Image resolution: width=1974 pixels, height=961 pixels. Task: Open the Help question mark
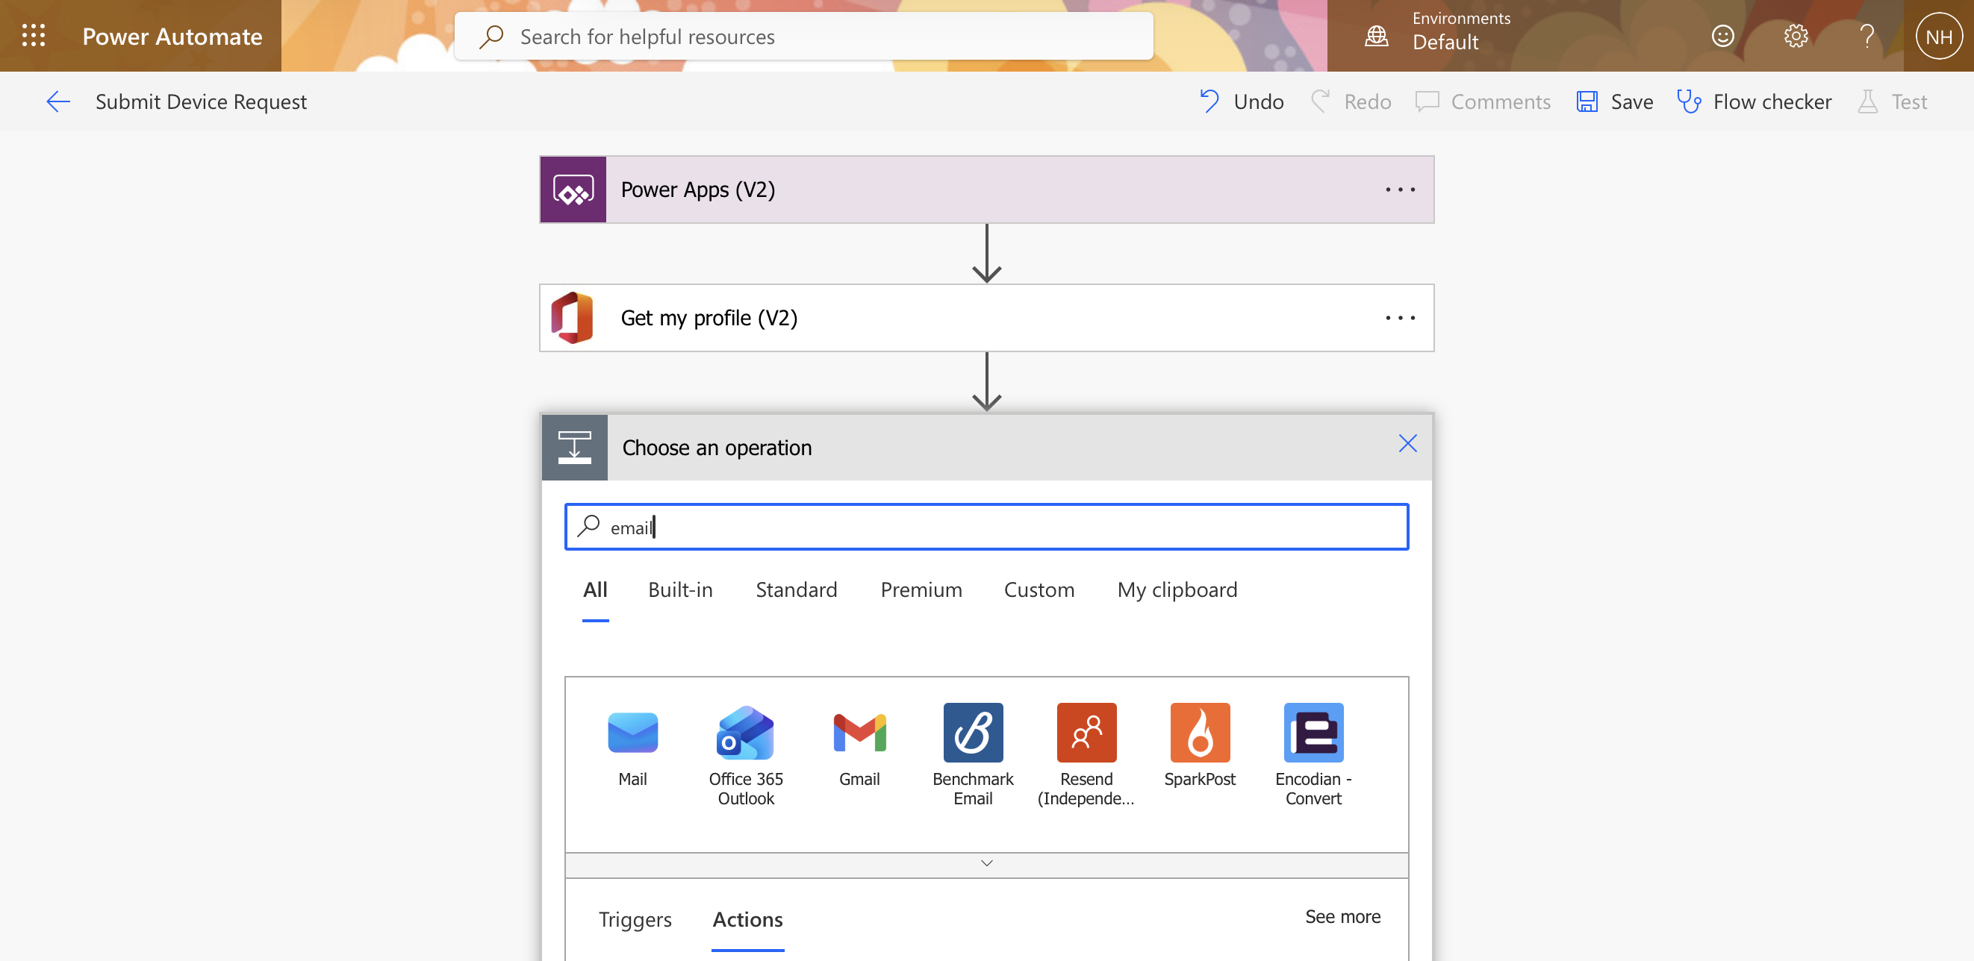pos(1867,36)
